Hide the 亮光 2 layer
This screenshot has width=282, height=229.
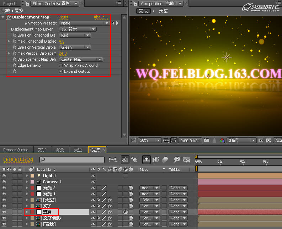coord(4,188)
